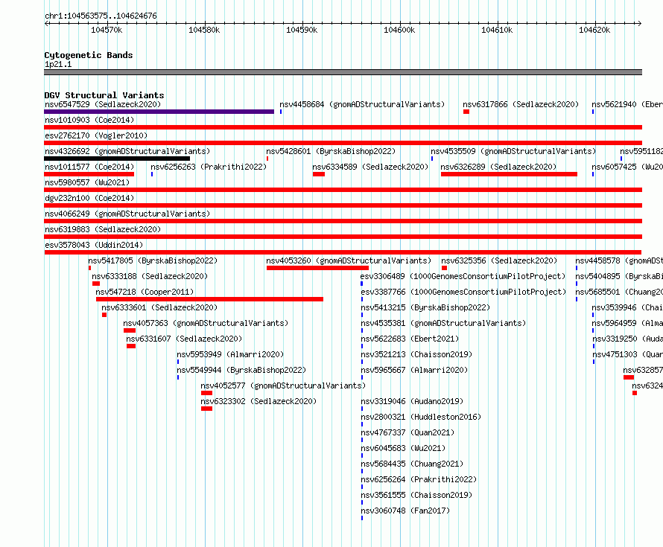This screenshot has width=663, height=547.
Task: Open nsv5685501 (Chuang…) label
Action: point(619,292)
